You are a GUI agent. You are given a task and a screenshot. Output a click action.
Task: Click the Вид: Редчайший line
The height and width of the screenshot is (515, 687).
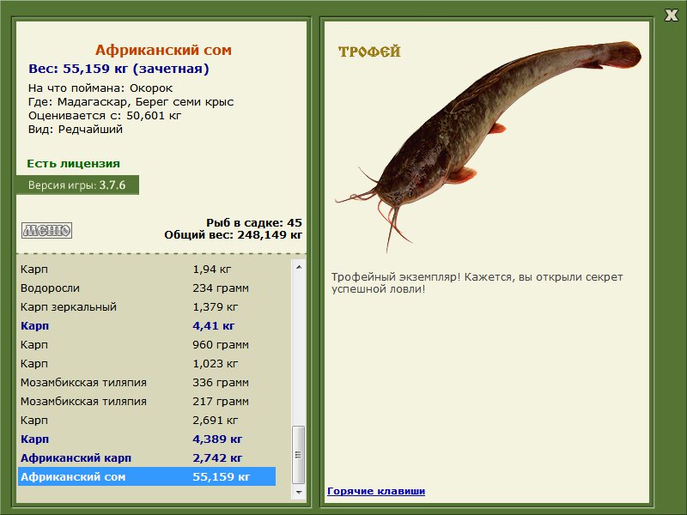[x=76, y=130]
